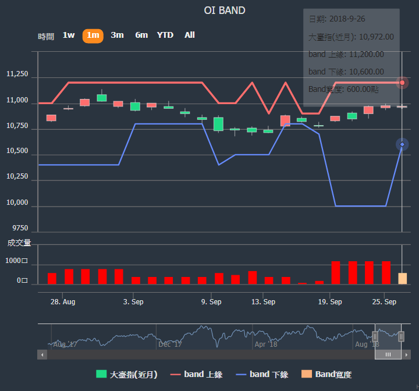Click the scrollbar thumb with grip lines
This screenshot has width=419, height=391.
tap(388, 354)
